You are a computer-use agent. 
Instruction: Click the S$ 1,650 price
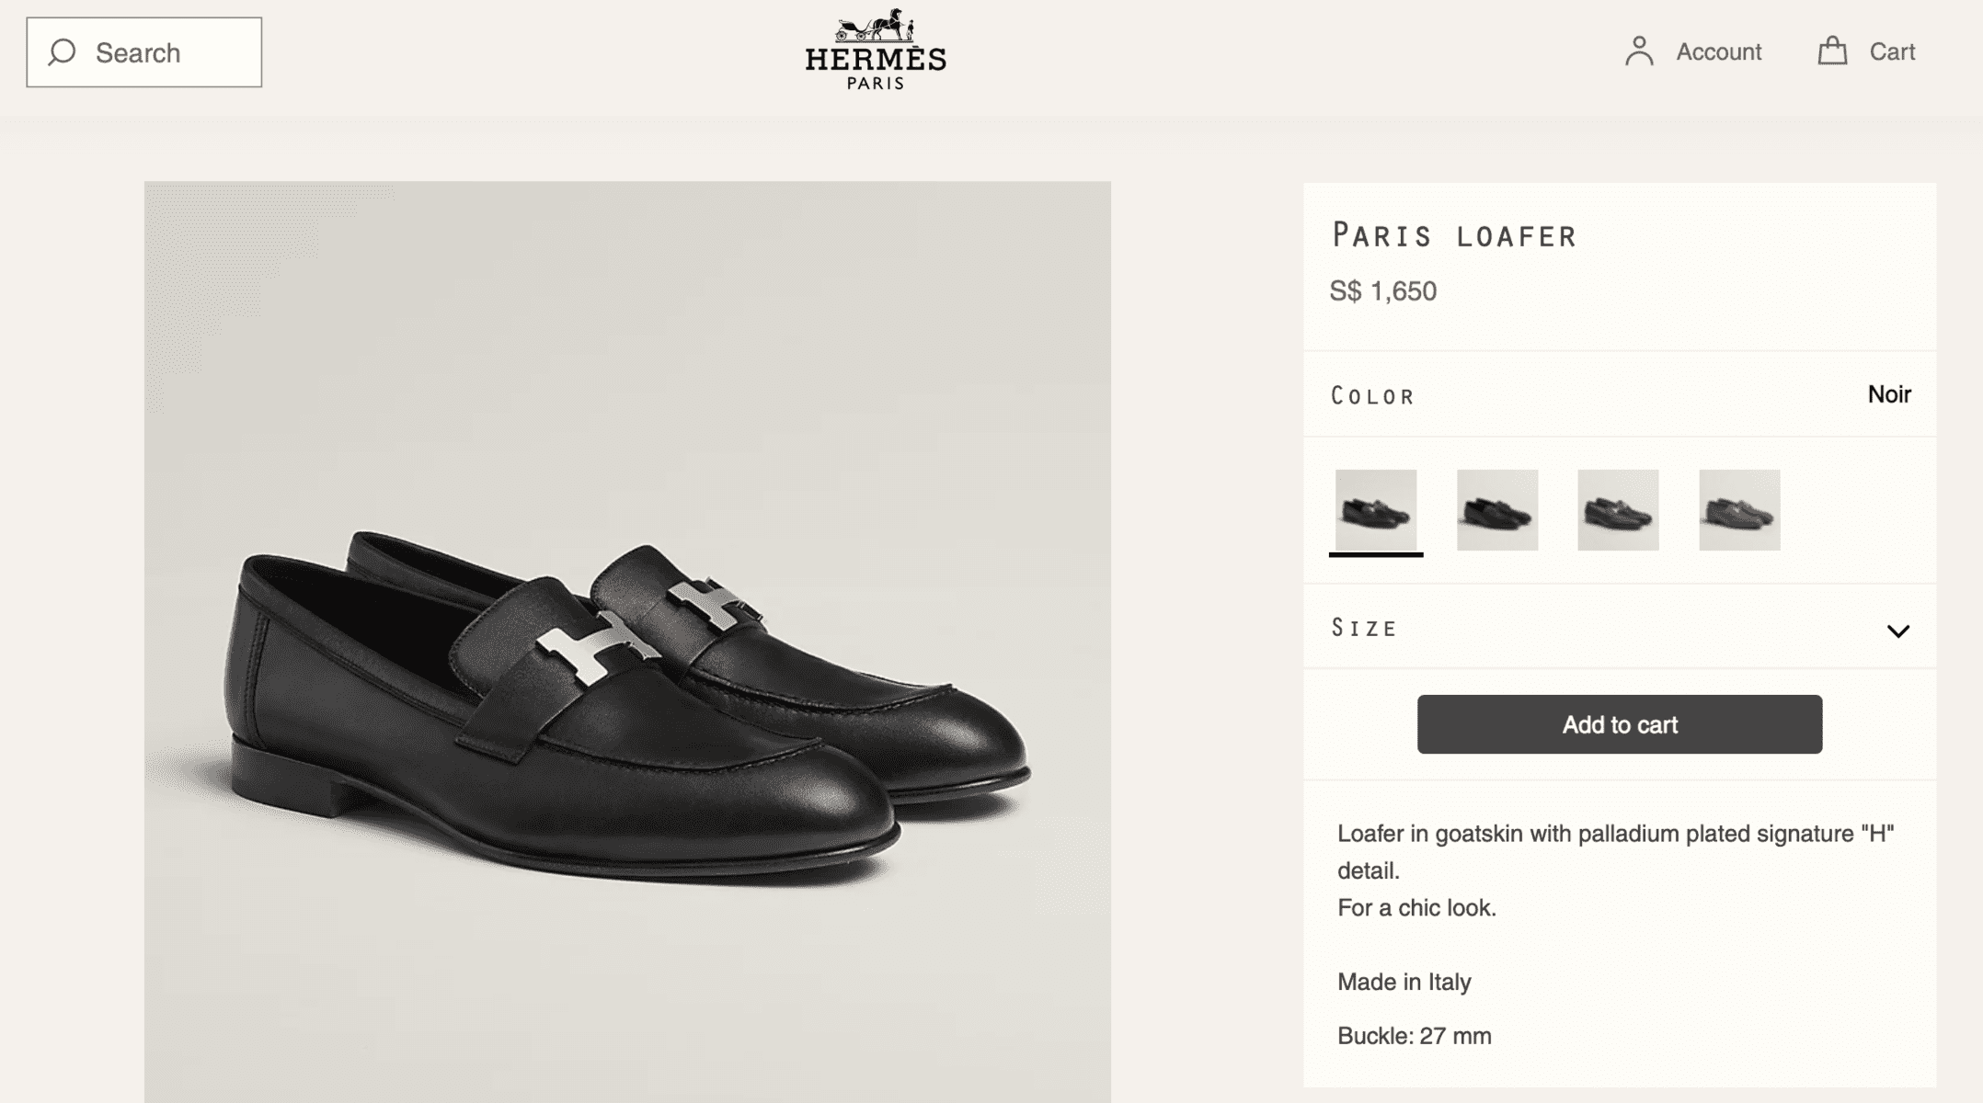point(1383,291)
